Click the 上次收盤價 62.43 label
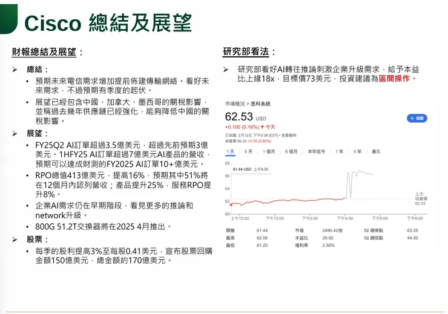This screenshot has width=448, height=314. [x=421, y=198]
